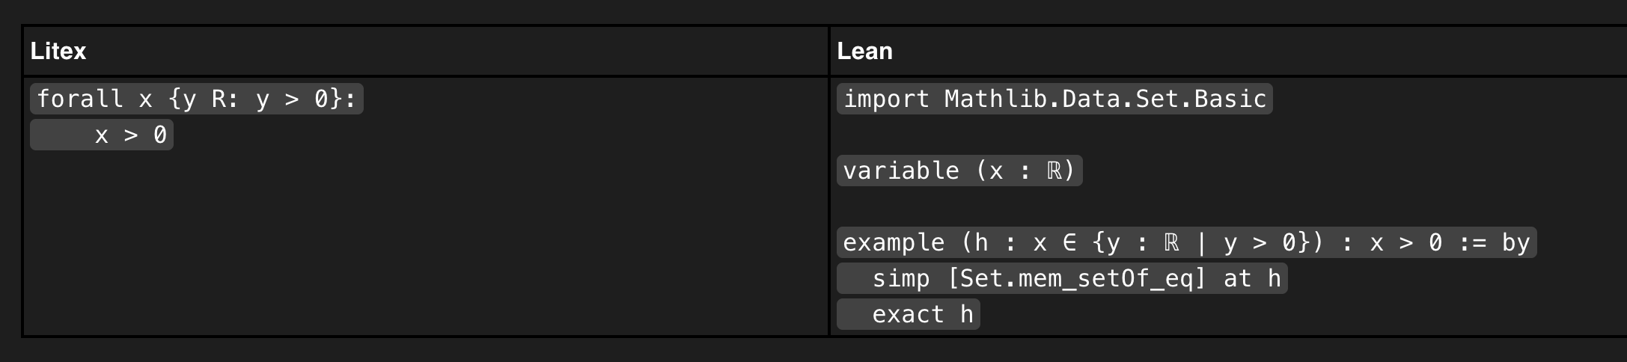
Task: Click the 'example (h : x ∈ ...' line
Action: (1185, 242)
